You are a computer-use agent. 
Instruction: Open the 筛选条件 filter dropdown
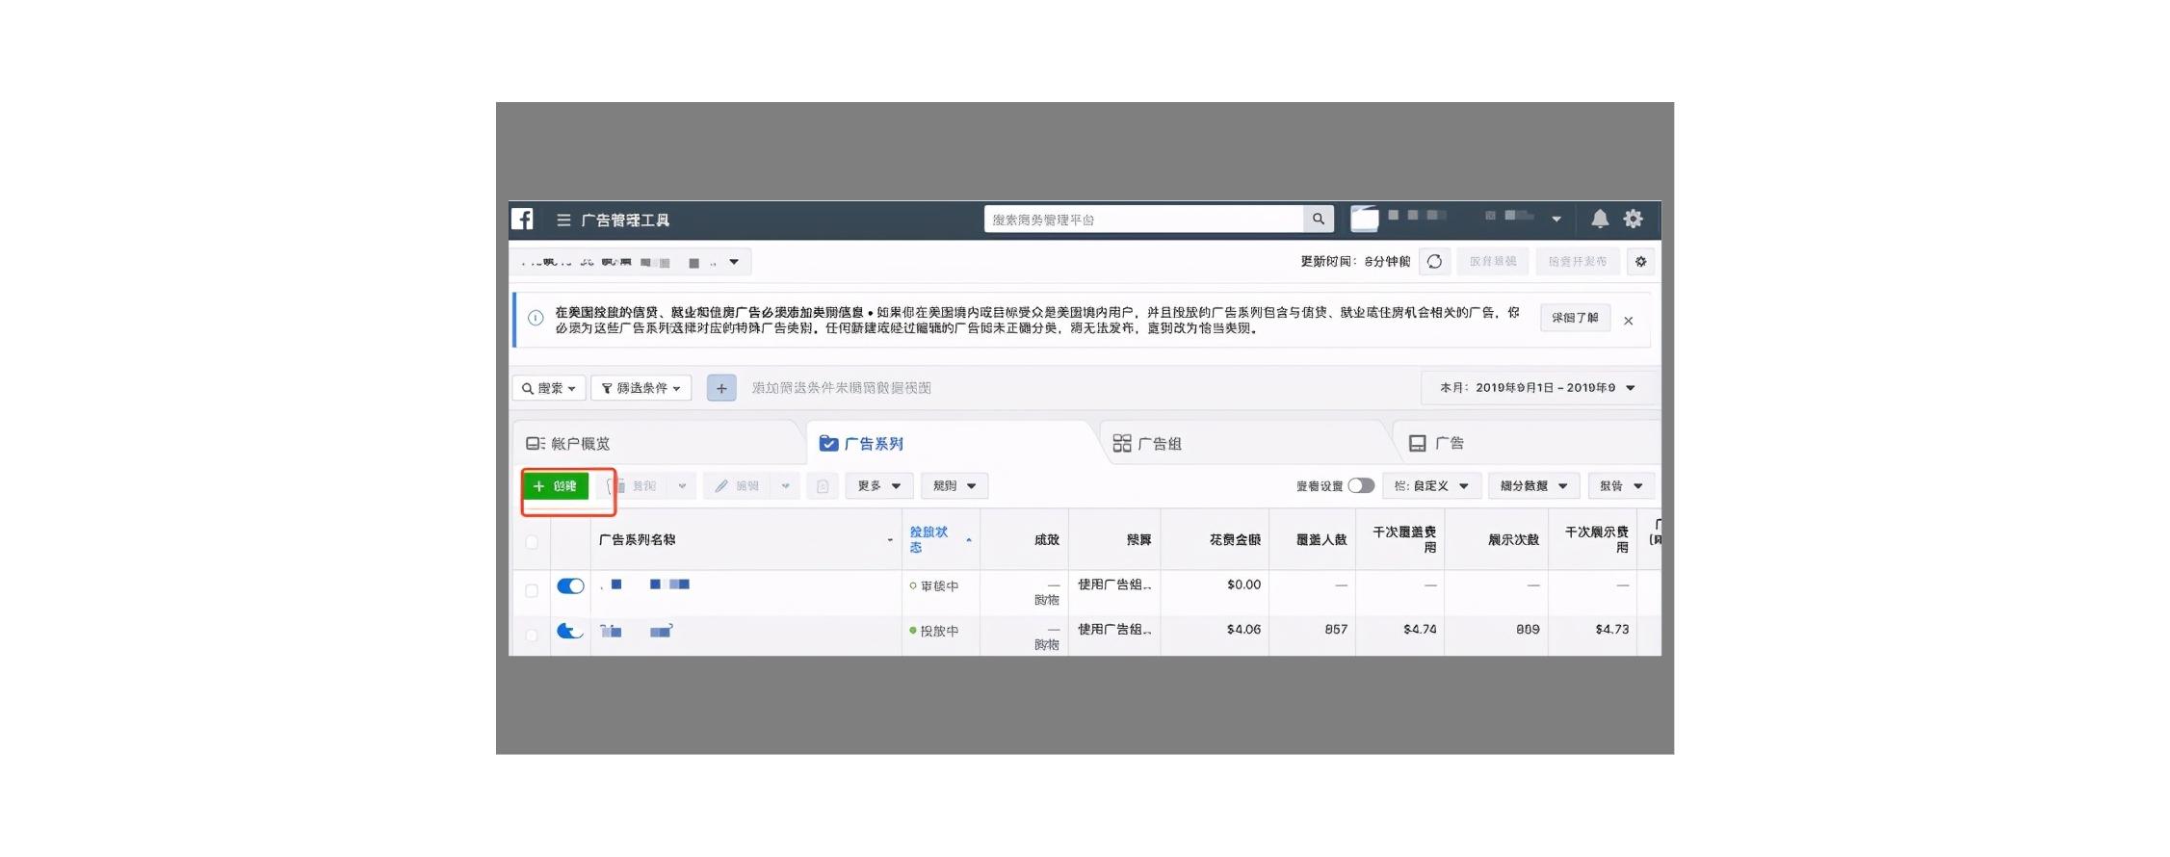[x=641, y=388]
